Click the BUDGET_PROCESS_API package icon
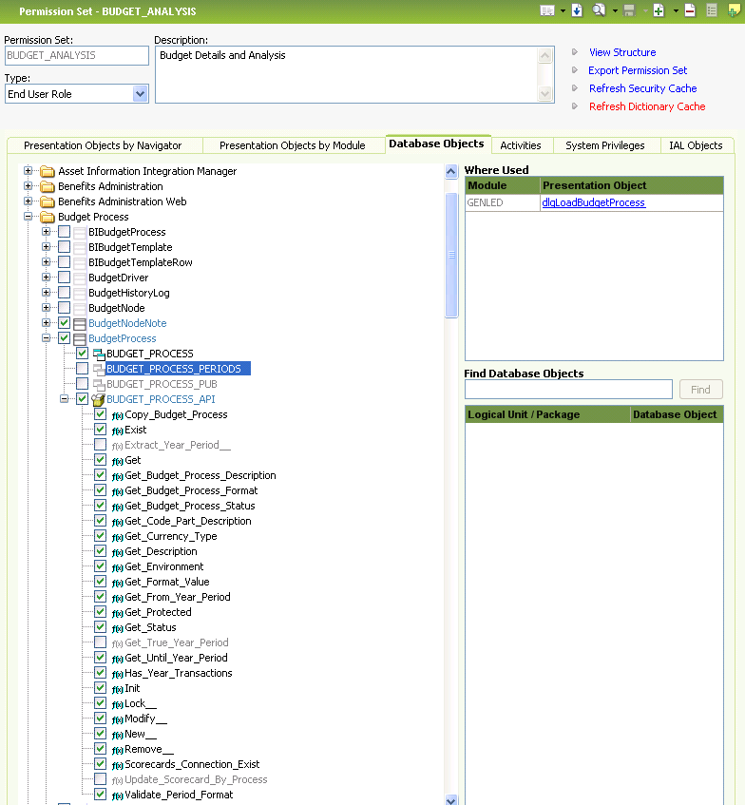This screenshot has width=745, height=805. (98, 399)
